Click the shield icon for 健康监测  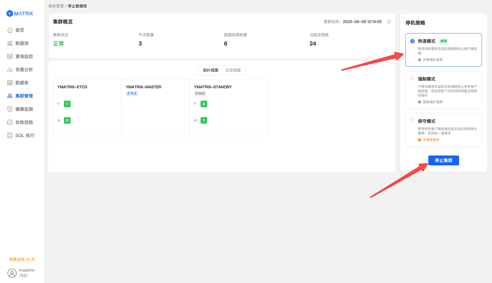click(10, 109)
